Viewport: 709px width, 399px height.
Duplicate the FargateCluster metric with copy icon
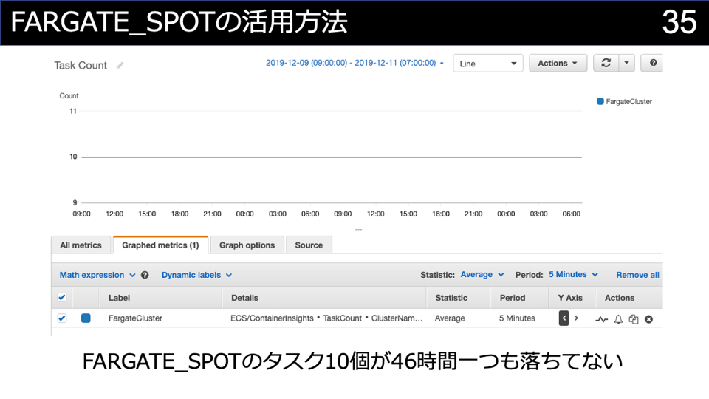(633, 319)
